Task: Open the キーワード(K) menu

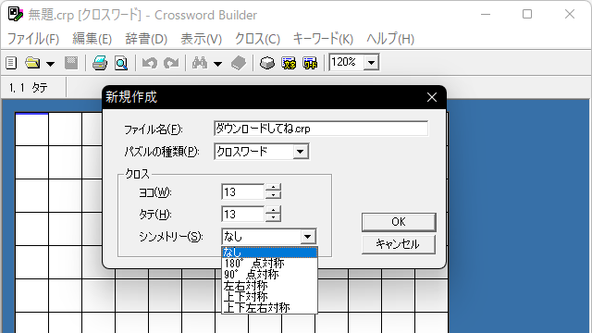Action: point(323,39)
